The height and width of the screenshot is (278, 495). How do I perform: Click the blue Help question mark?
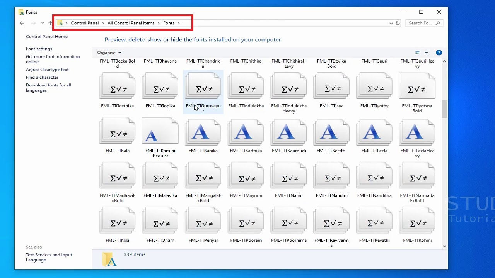pyautogui.click(x=440, y=53)
